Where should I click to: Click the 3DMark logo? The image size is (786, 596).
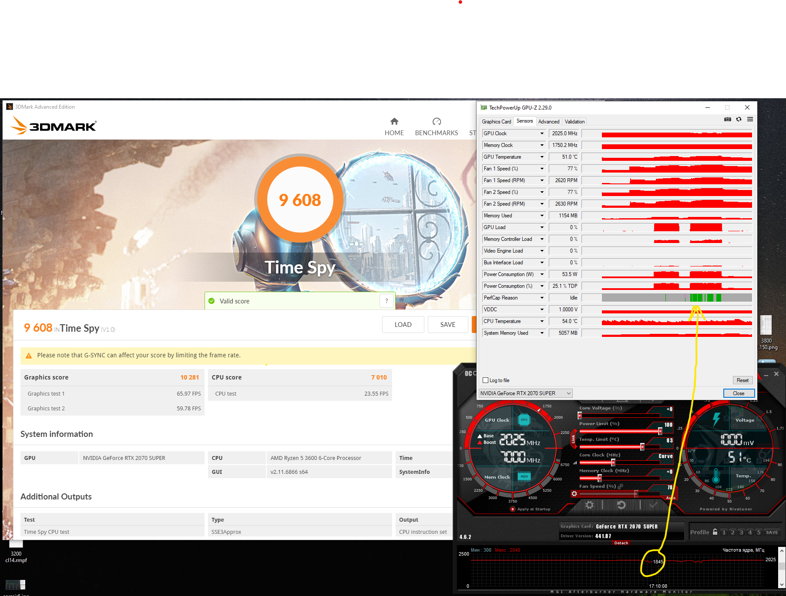[x=54, y=125]
